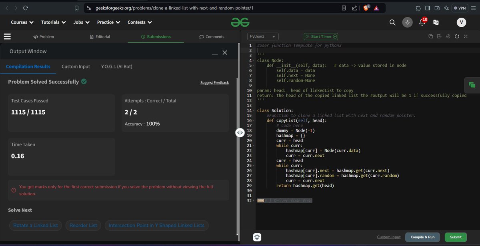480x246 pixels.
Task: Switch to the Problem tab
Action: 43,36
